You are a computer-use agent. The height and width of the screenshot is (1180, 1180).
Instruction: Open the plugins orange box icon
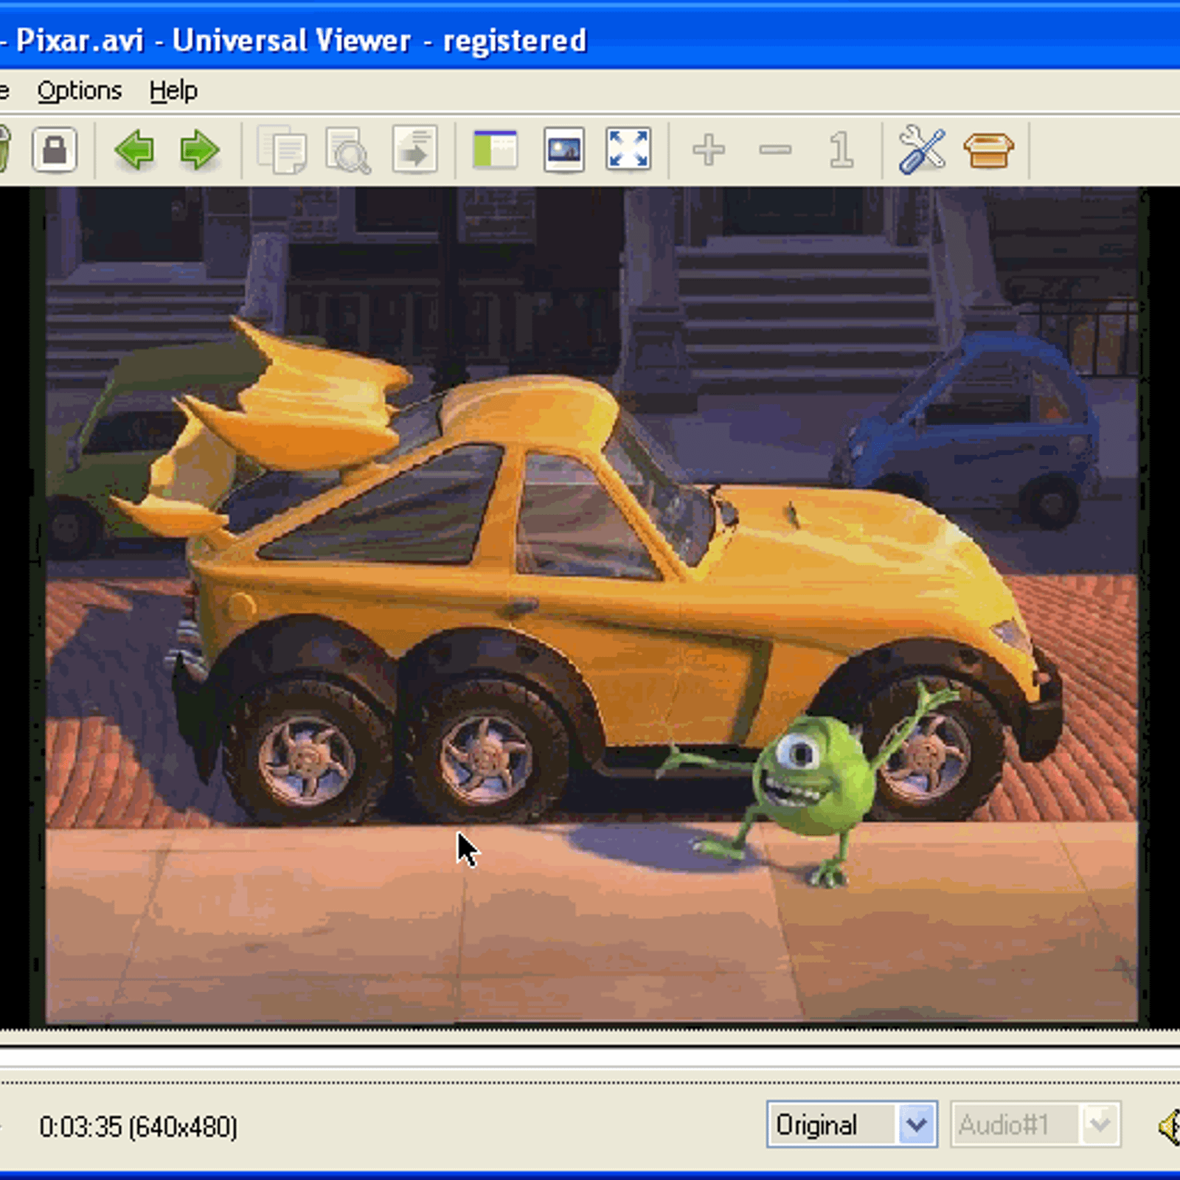988,150
